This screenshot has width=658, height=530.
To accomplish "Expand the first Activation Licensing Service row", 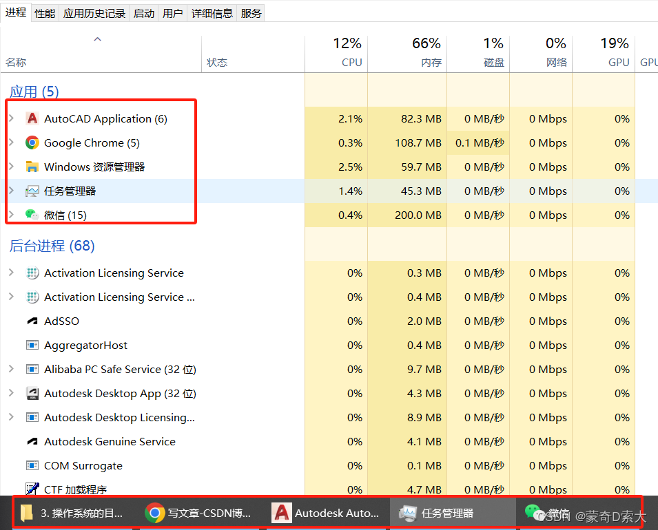I will [x=12, y=273].
